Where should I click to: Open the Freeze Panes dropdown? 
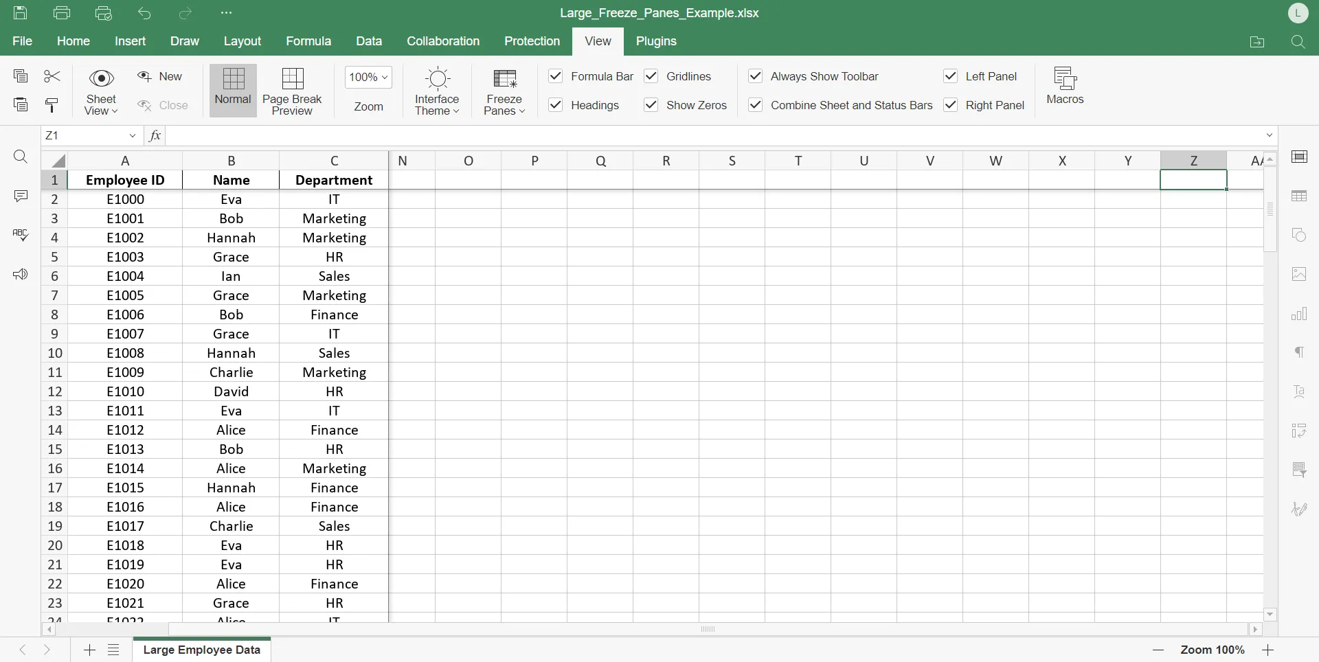[x=504, y=91]
